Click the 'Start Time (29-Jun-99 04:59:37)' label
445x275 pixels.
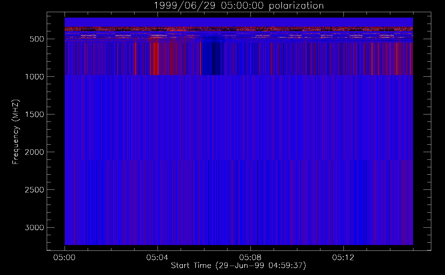click(x=238, y=266)
